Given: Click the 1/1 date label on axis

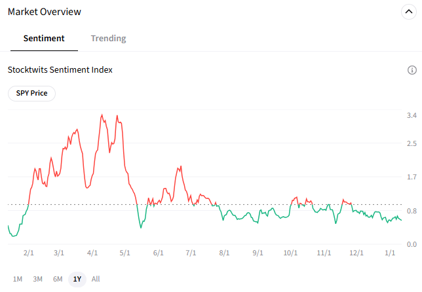Looking at the screenshot, I should click(x=390, y=253).
